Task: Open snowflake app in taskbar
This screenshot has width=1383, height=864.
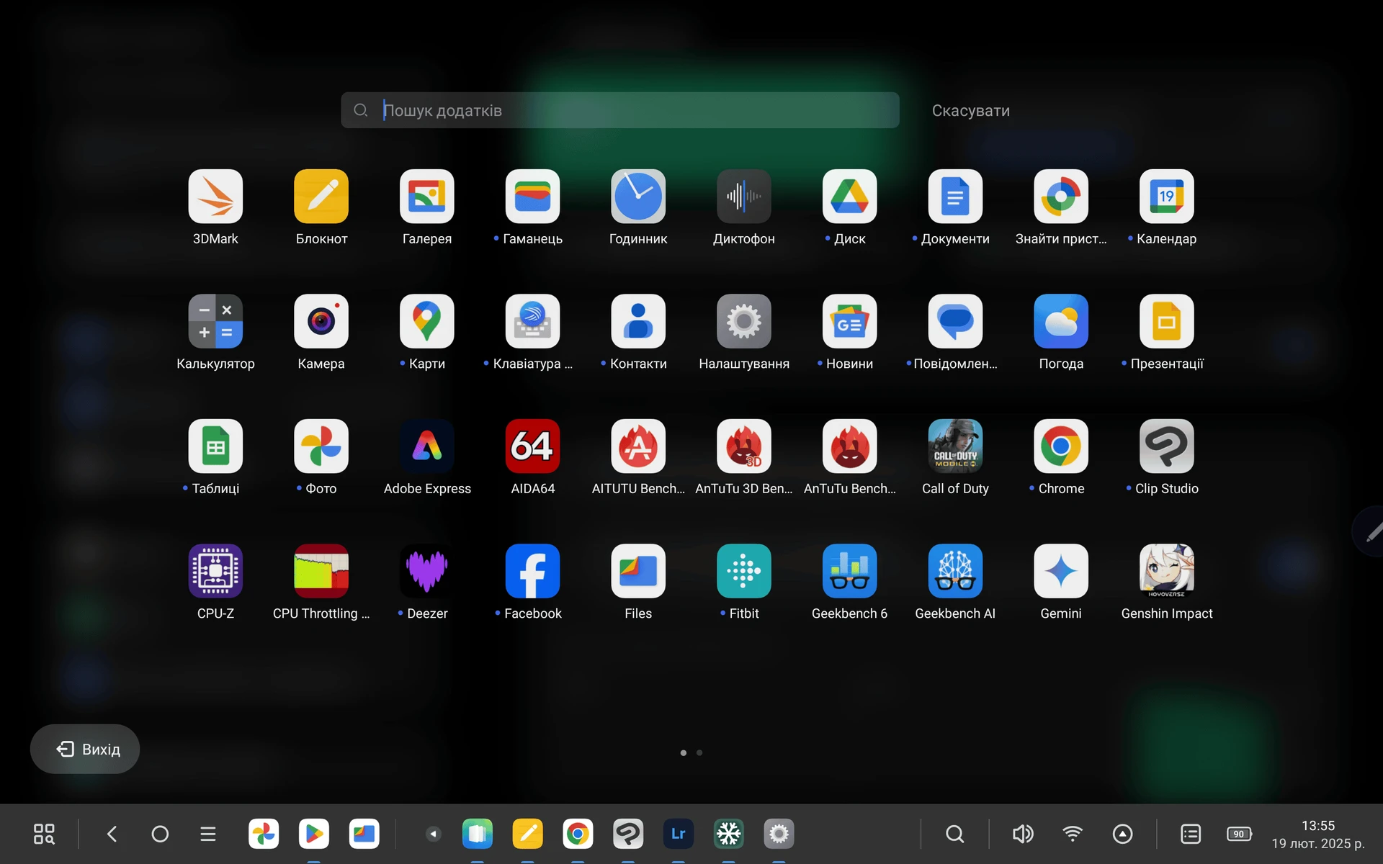Action: point(728,834)
